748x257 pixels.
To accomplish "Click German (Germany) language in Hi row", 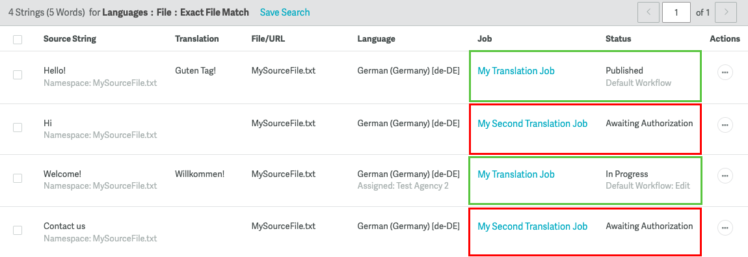I will [x=408, y=123].
